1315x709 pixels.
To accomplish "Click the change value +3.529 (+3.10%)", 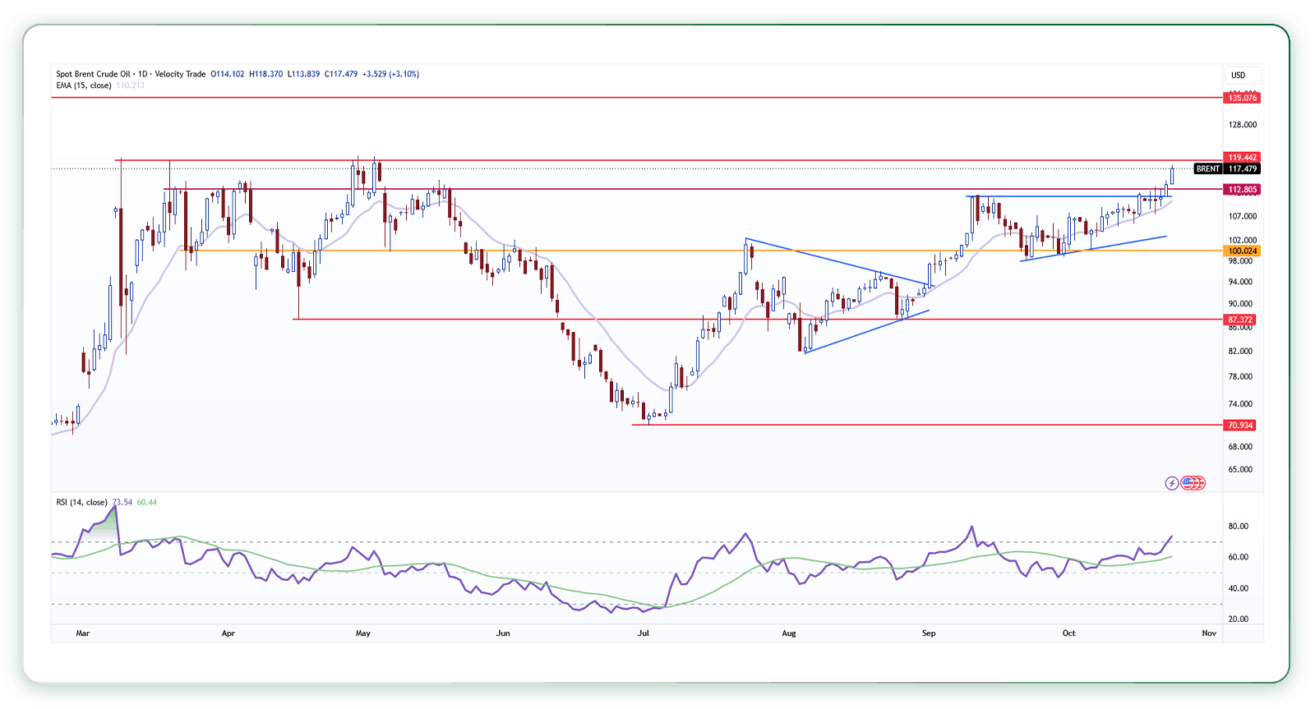I will 391,74.
